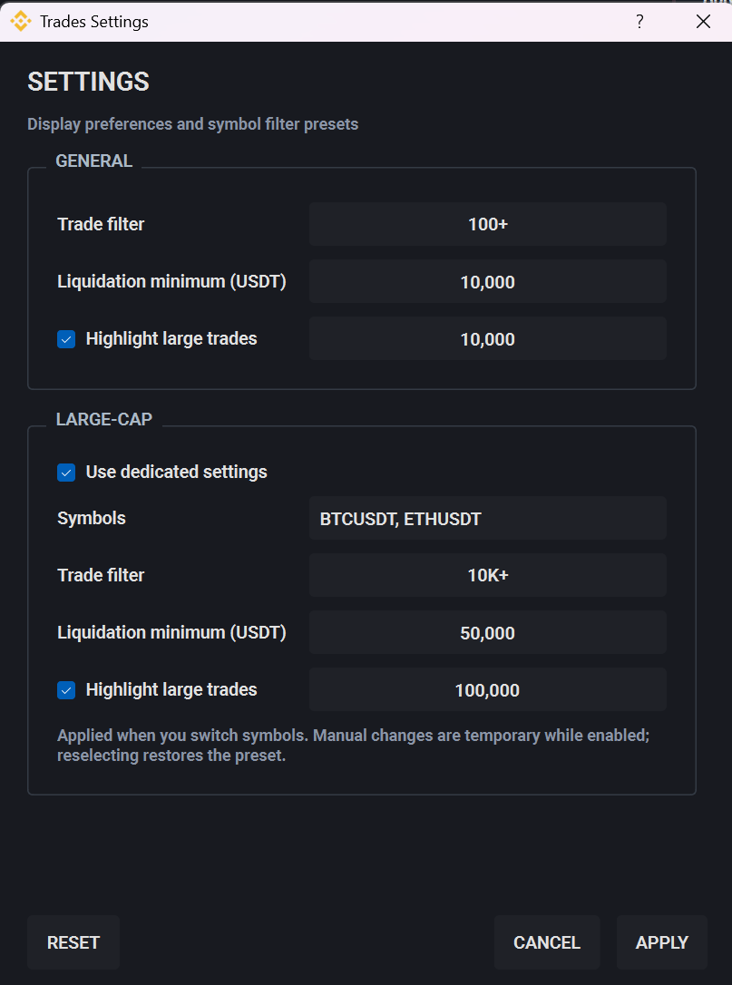Screen dimensions: 732x985
Task: Edit General Liquidation minimum 10,000 field
Action: point(488,281)
